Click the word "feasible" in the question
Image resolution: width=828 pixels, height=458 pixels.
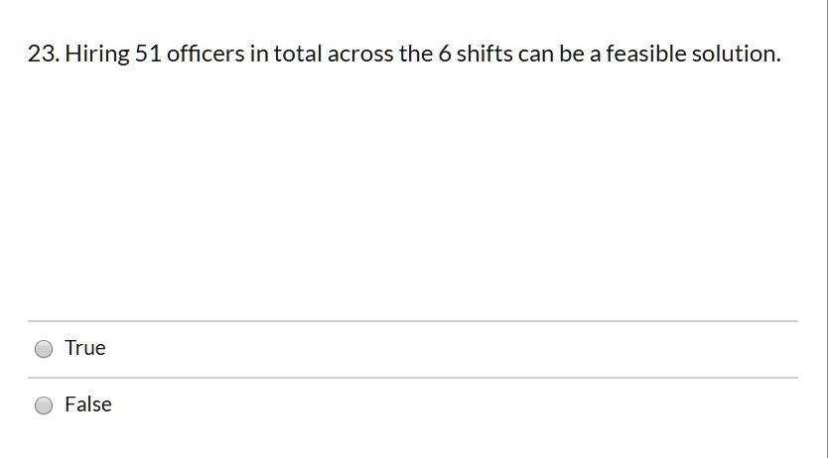pyautogui.click(x=645, y=54)
